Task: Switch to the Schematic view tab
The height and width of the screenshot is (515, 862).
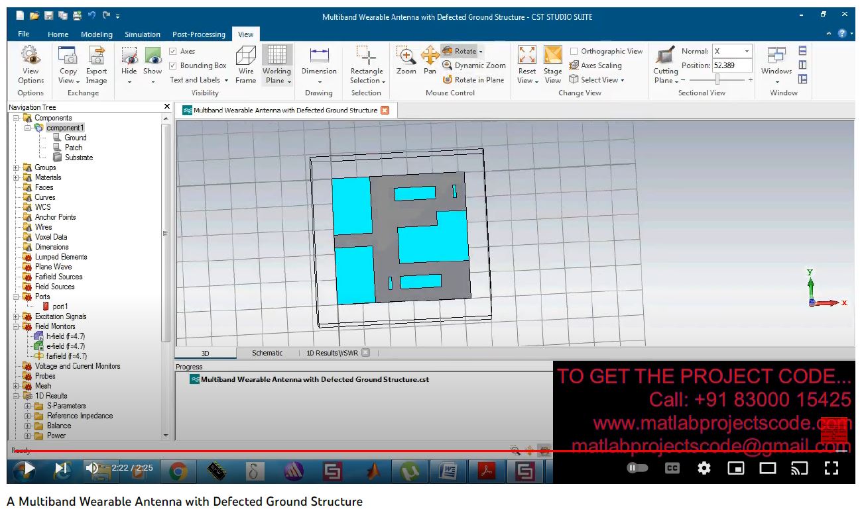Action: [x=267, y=353]
